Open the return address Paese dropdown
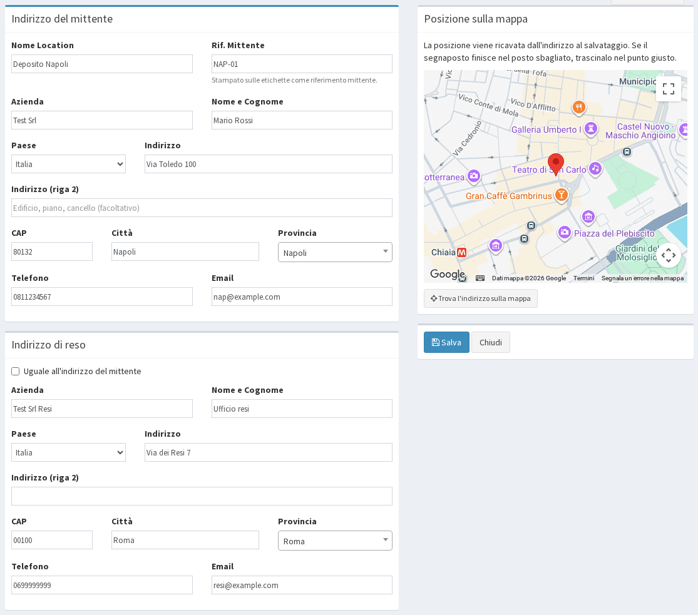The height and width of the screenshot is (615, 698). point(69,452)
